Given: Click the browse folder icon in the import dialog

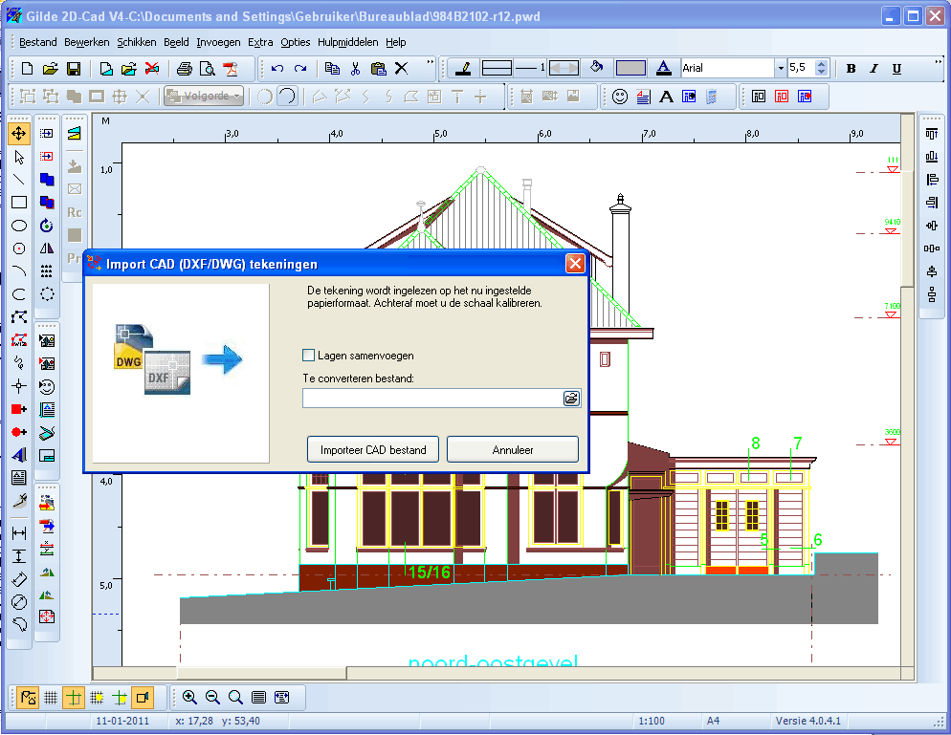Looking at the screenshot, I should [x=571, y=399].
